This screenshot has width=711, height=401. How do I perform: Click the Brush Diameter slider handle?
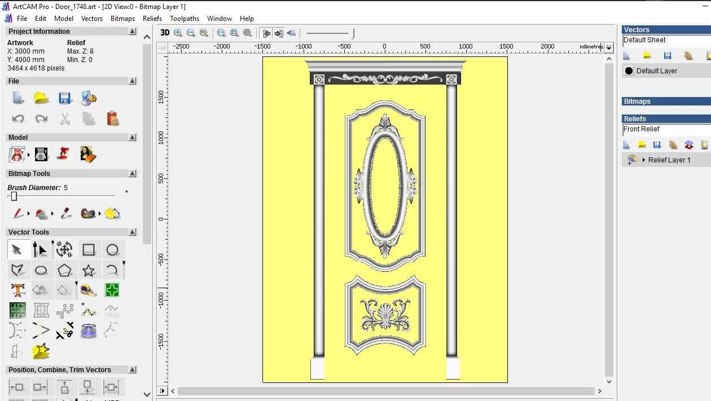pos(14,196)
